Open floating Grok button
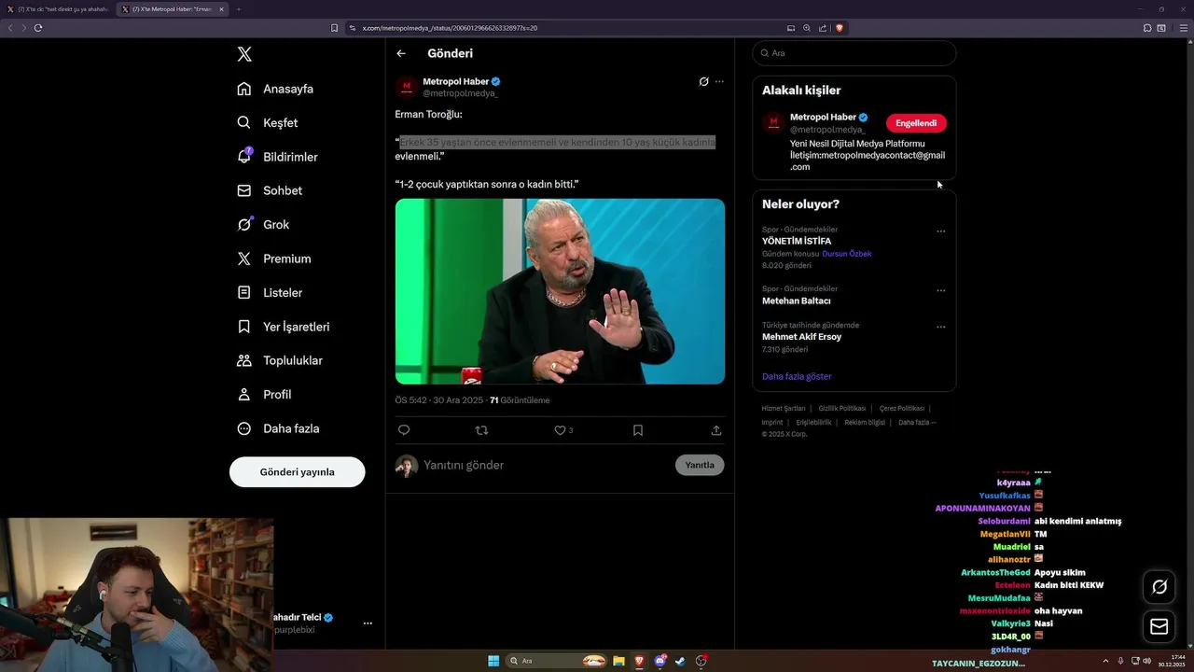Screen dimensions: 1194x672 [x=1159, y=587]
